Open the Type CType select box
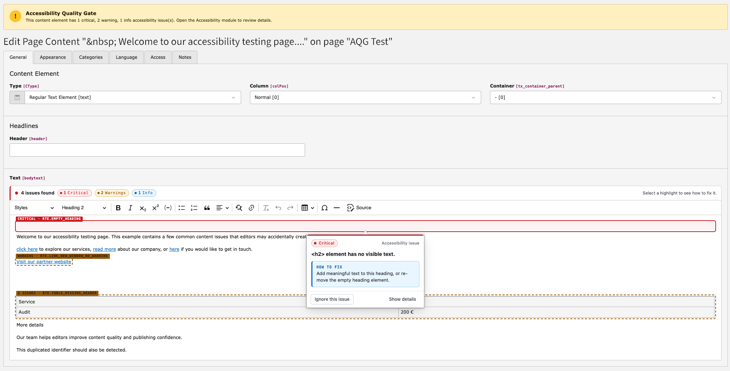This screenshot has height=371, width=730. coord(133,97)
